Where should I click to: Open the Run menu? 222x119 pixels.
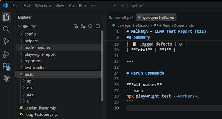[82, 6]
